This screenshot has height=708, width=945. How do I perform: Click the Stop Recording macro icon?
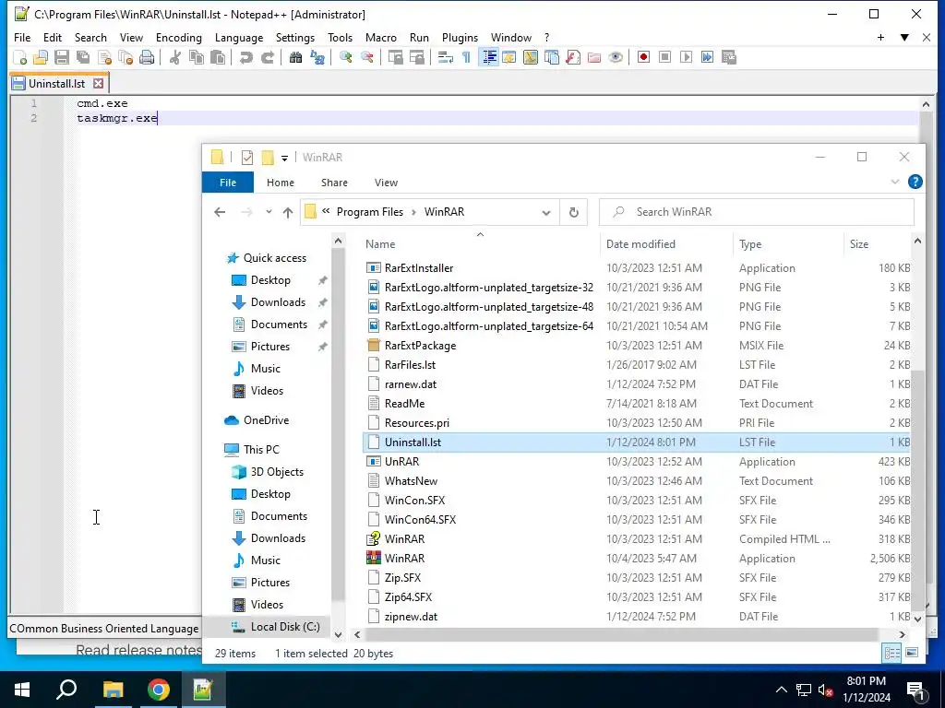[x=664, y=57]
